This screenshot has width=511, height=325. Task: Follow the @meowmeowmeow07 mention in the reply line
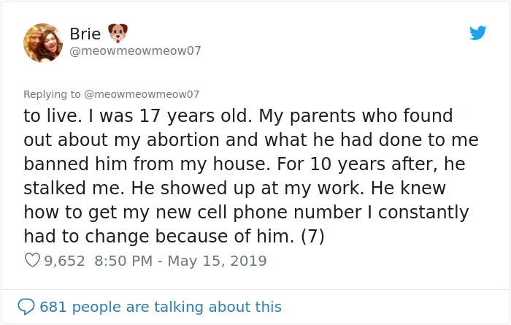142,94
